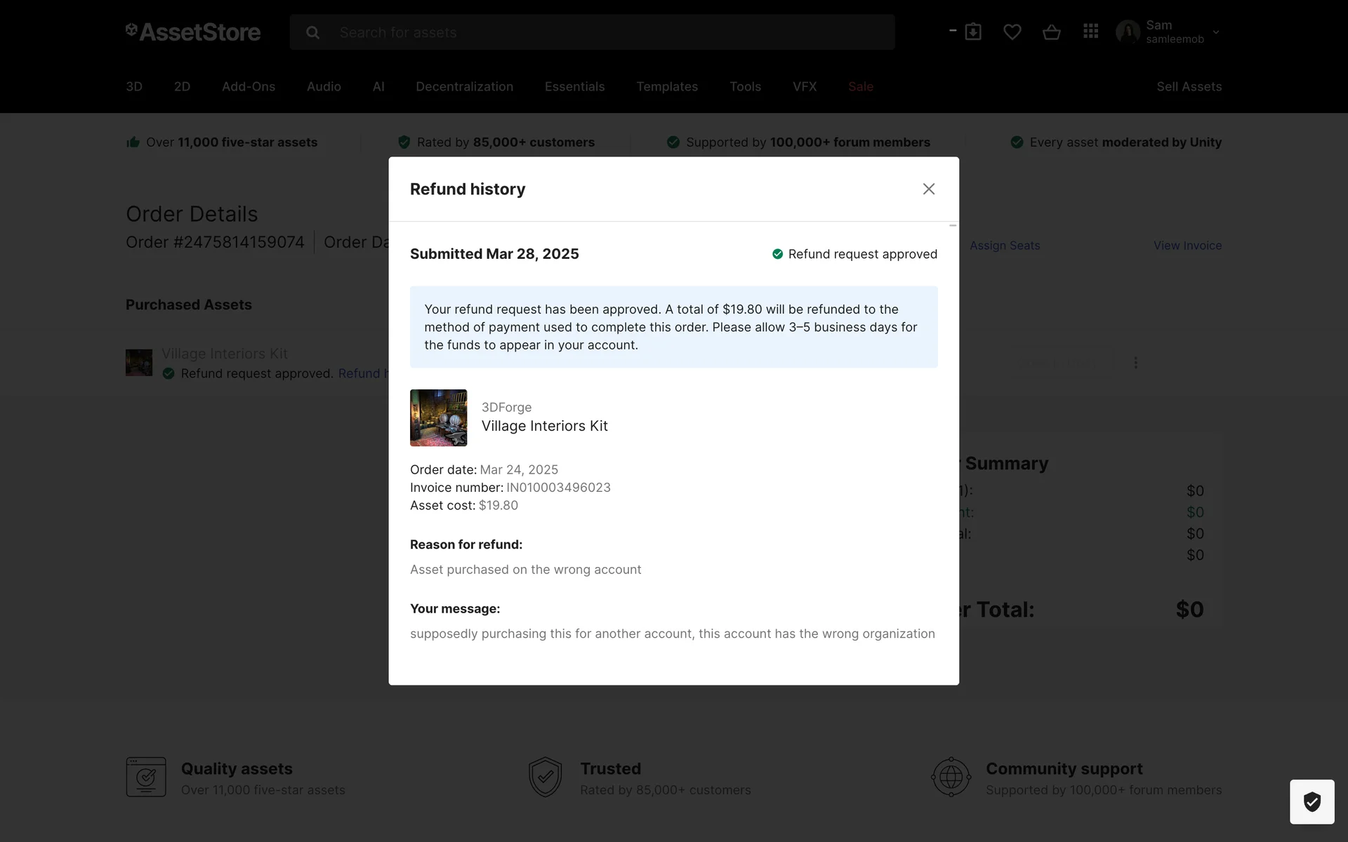Click the AssetStore logo
This screenshot has width=1348, height=842.
[x=193, y=32]
